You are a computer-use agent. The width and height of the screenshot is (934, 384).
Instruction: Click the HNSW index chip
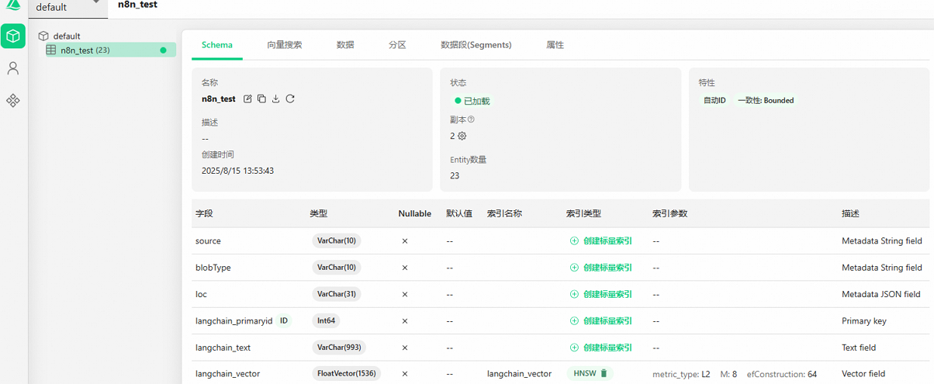pyautogui.click(x=590, y=373)
